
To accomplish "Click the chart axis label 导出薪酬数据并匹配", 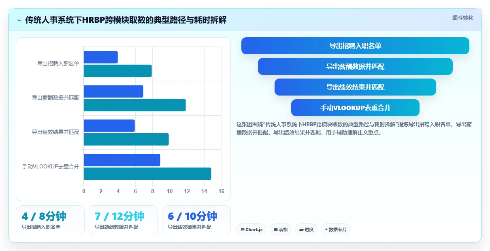I will coord(56,98).
